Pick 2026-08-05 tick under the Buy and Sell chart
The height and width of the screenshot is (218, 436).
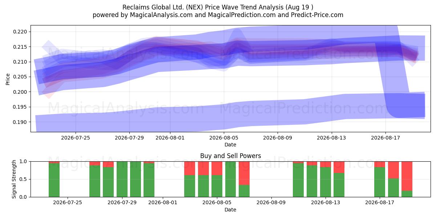coord(217,203)
